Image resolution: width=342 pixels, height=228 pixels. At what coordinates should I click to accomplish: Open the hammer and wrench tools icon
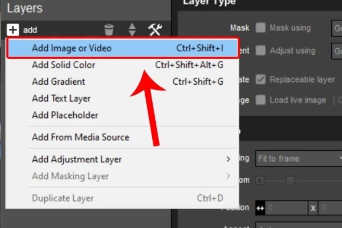point(155,30)
